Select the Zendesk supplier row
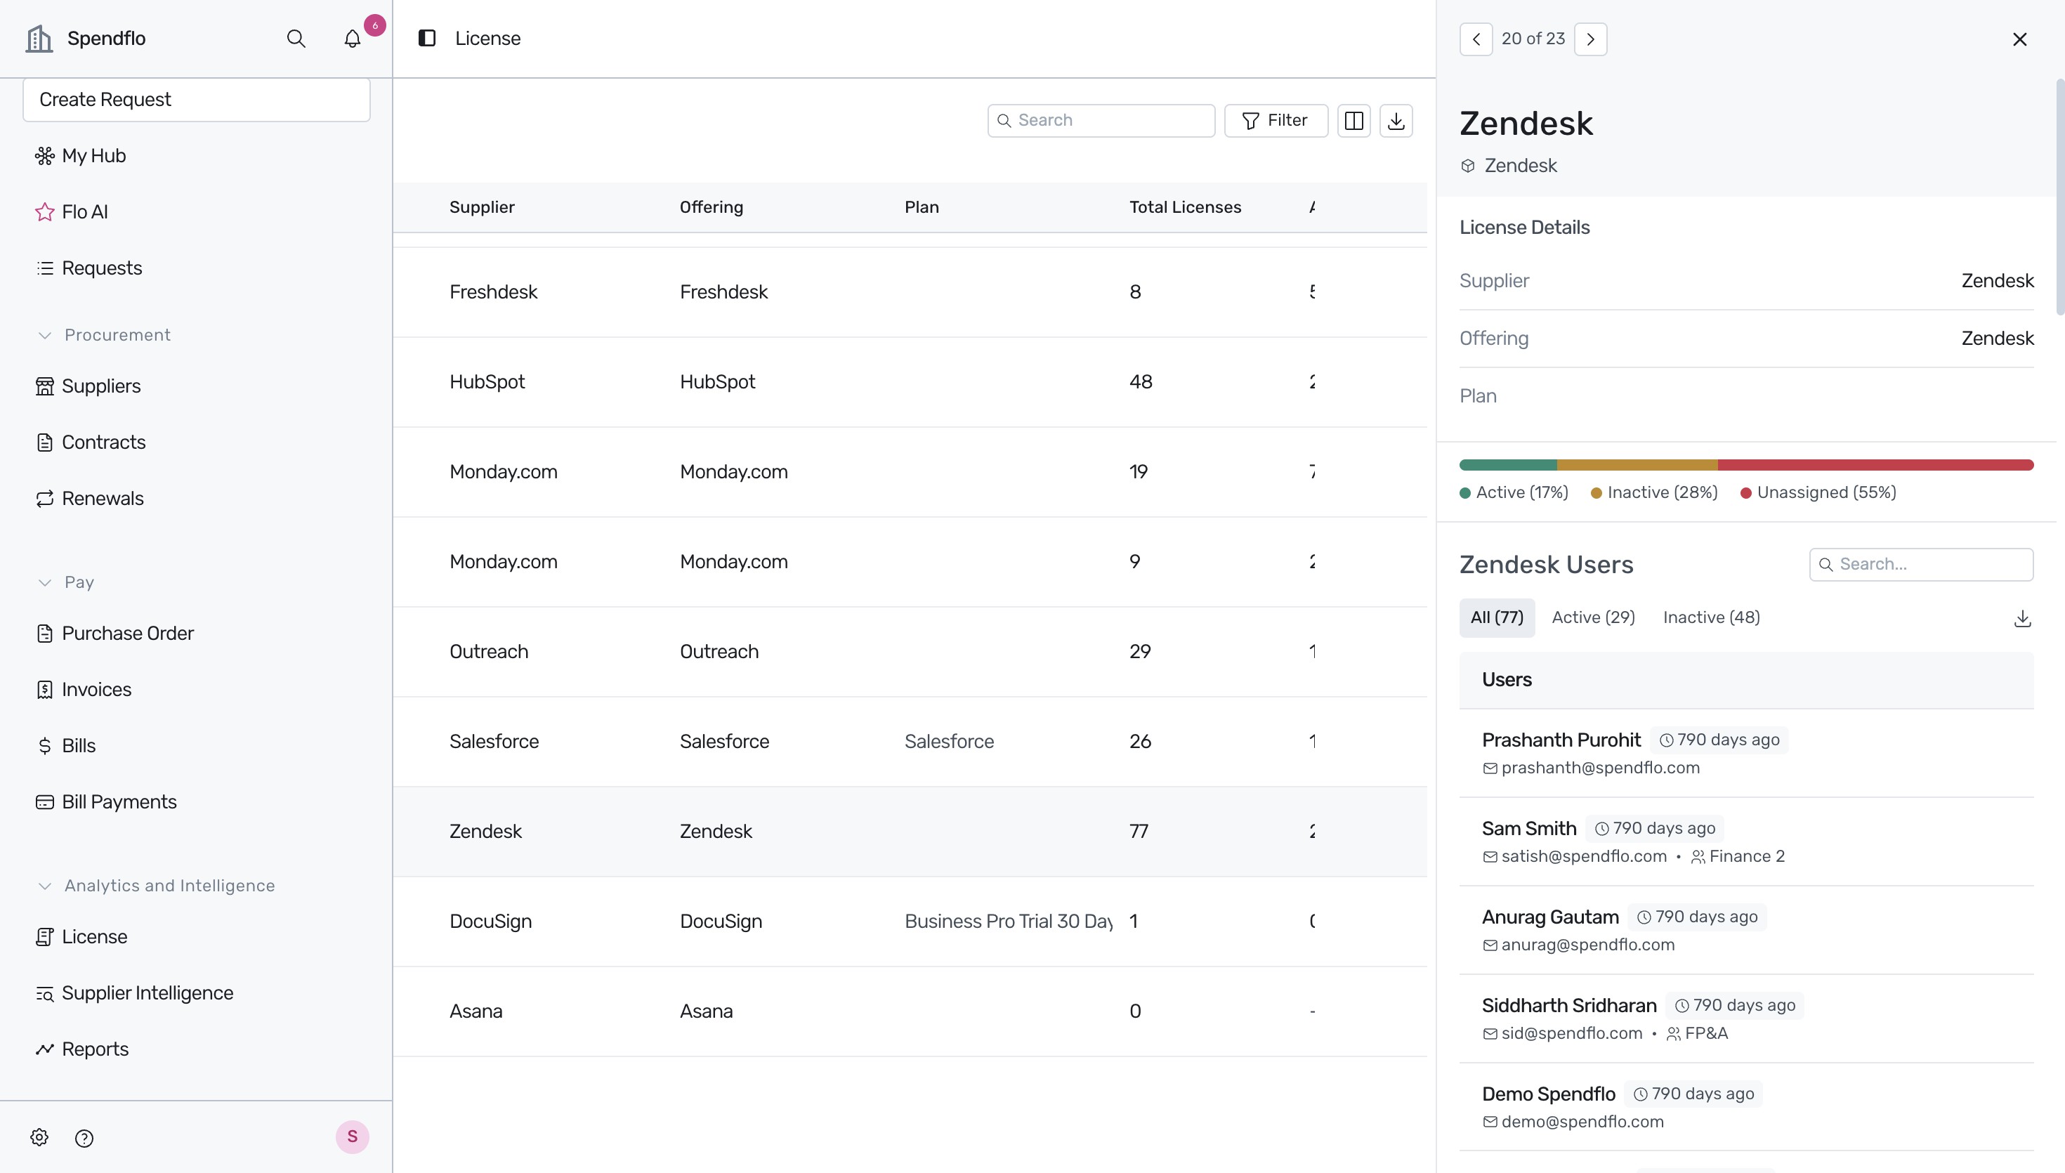The height and width of the screenshot is (1173, 2065). [x=910, y=832]
